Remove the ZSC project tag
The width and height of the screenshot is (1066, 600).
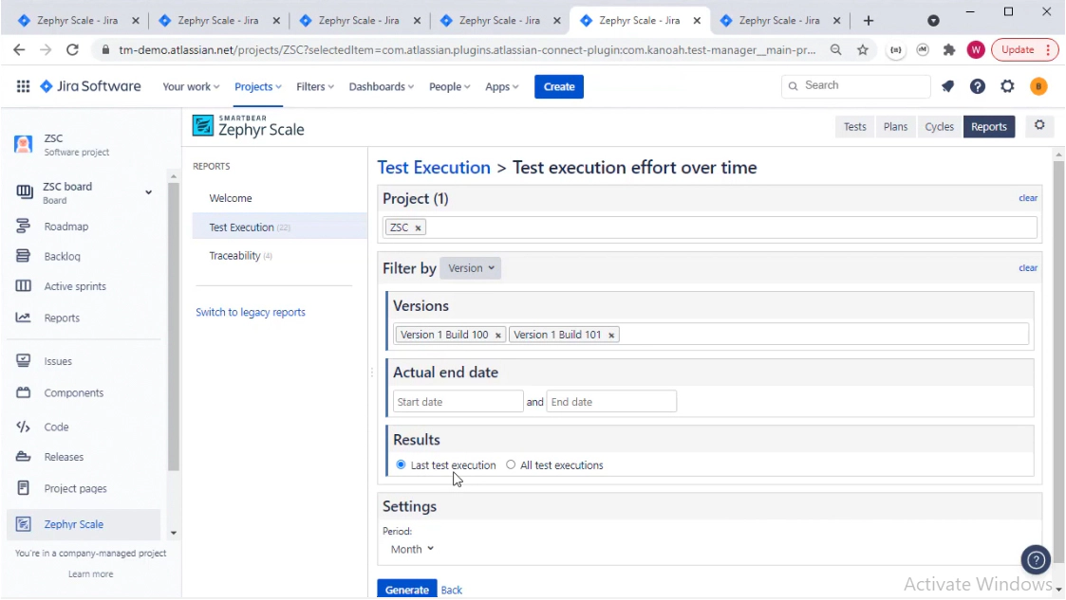[x=417, y=227]
